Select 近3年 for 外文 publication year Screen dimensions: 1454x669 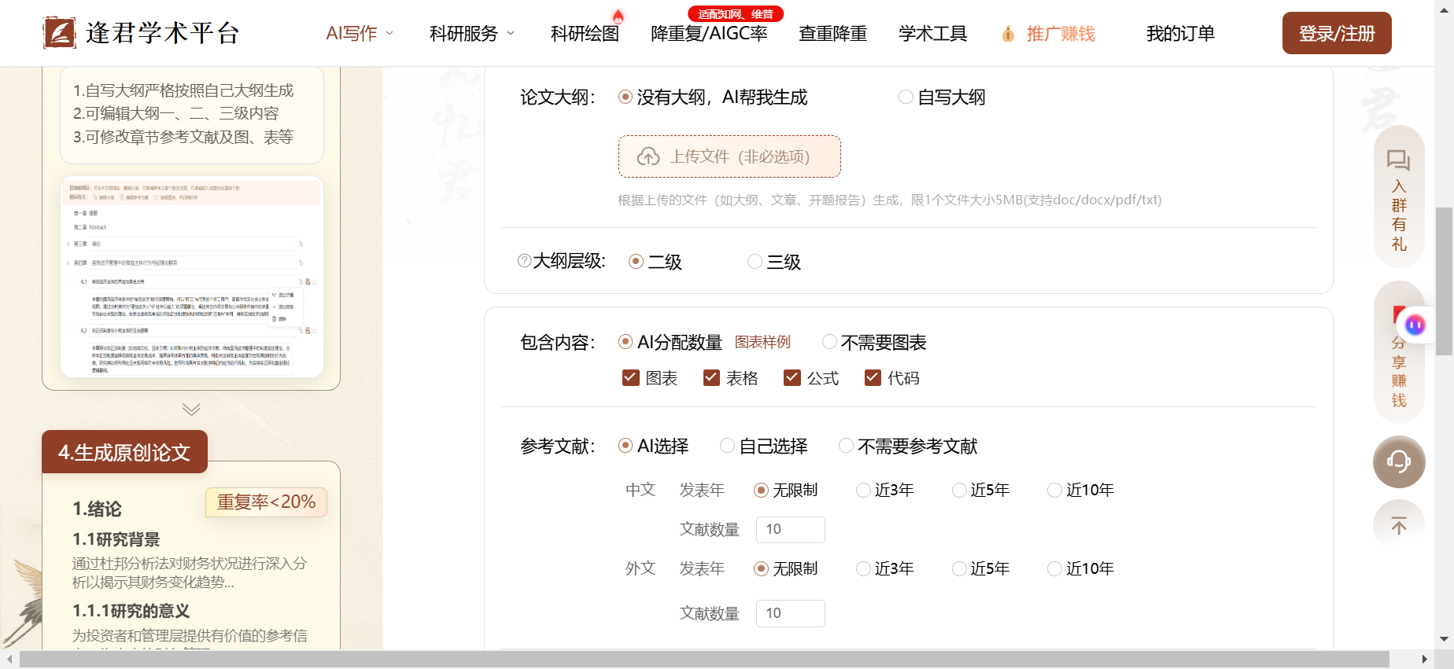pyautogui.click(x=863, y=568)
